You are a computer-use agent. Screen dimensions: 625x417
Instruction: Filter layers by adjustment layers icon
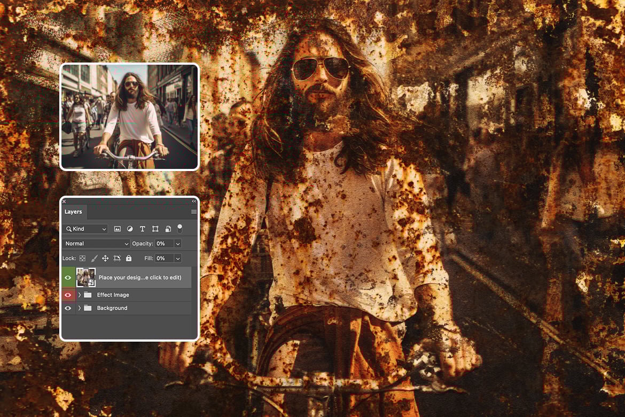pos(130,229)
